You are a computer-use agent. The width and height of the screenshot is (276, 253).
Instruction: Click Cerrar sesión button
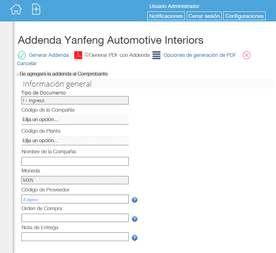pyautogui.click(x=204, y=16)
